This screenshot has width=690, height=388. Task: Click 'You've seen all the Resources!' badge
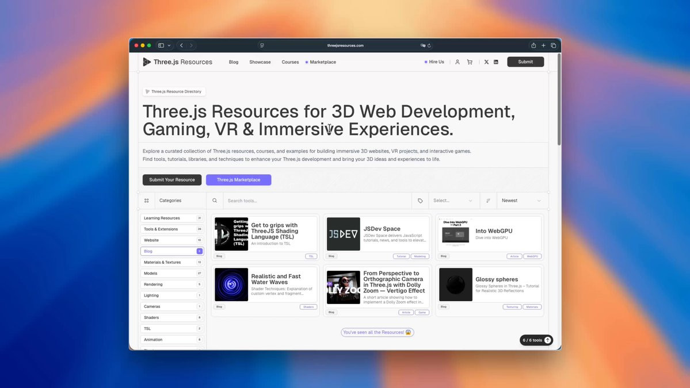[378, 332]
